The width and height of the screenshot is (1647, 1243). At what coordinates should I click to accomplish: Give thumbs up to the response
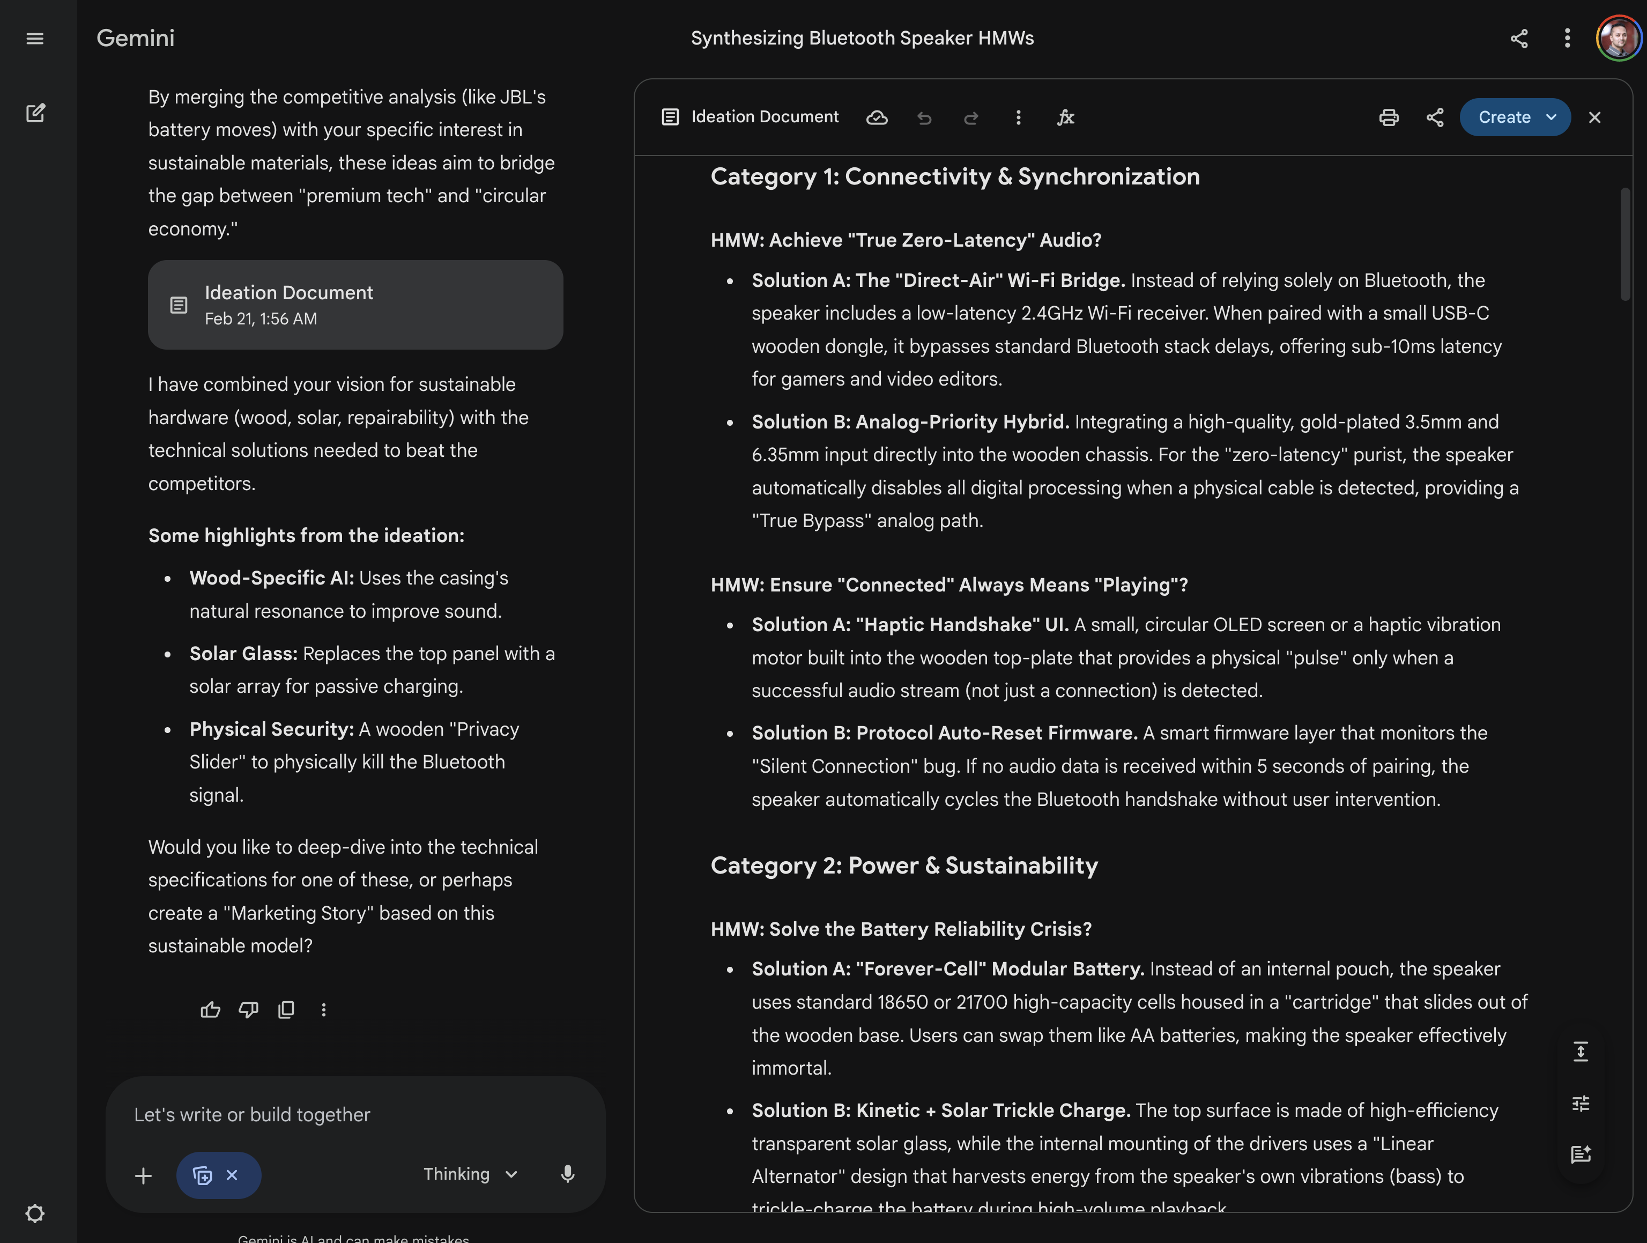pyautogui.click(x=211, y=1010)
